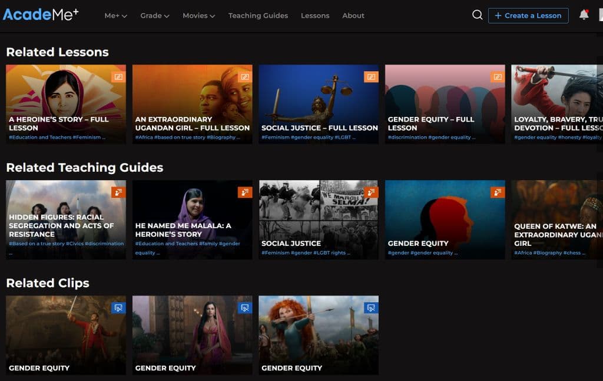
Task: Open Social Justice teaching guide title
Action: [x=291, y=243]
